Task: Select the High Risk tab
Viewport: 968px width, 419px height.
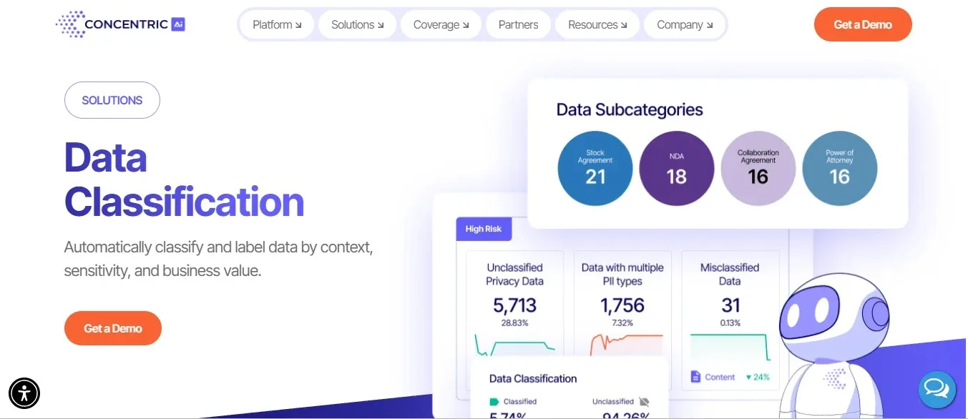Action: coord(484,229)
